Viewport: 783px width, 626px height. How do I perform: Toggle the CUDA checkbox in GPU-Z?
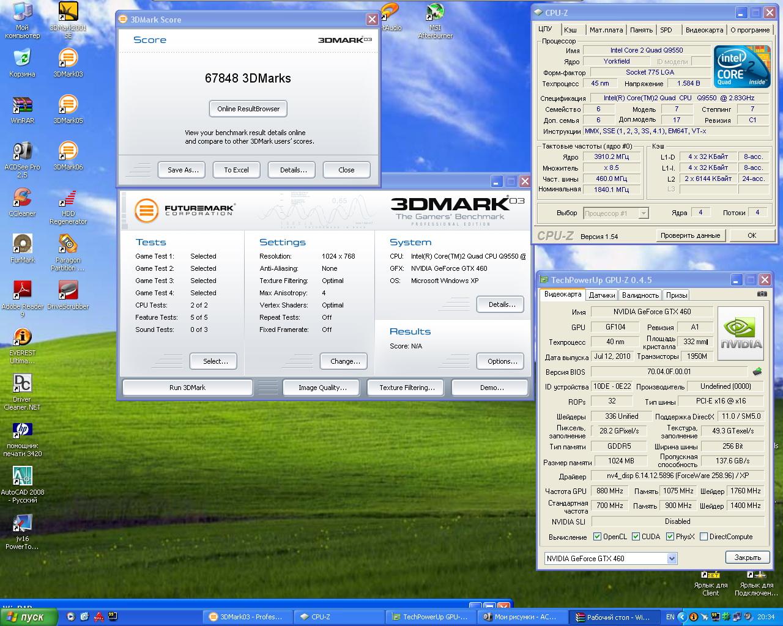point(636,537)
